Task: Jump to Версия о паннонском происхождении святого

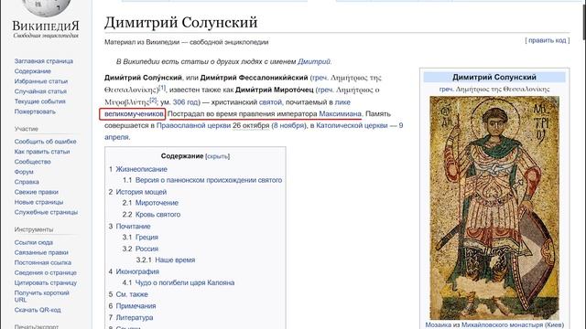Action: (209, 180)
